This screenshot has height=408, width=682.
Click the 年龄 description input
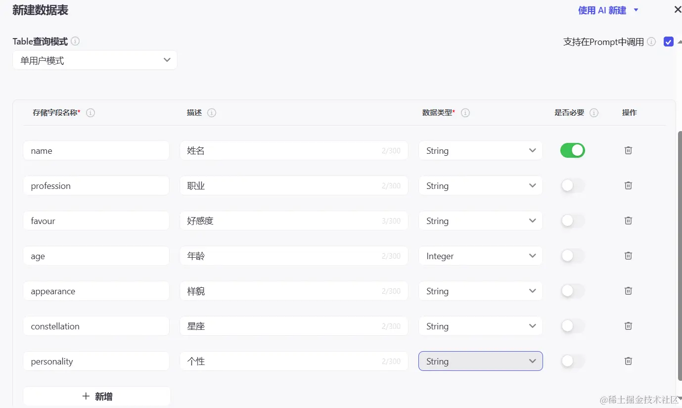[x=294, y=256]
